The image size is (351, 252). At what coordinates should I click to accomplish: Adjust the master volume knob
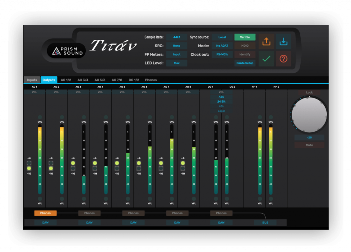[x=309, y=114]
